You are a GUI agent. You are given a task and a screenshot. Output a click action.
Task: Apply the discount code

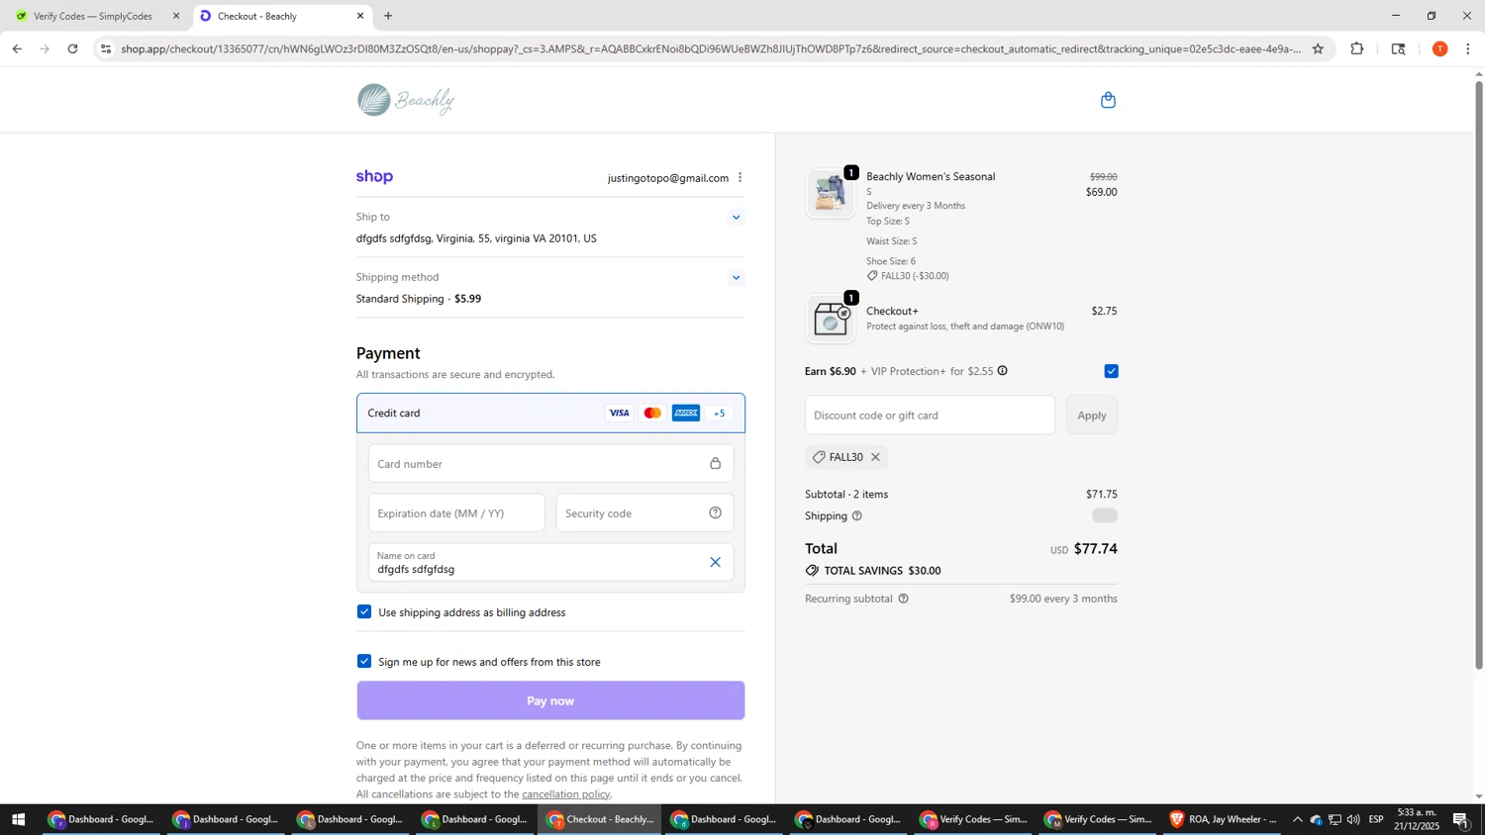click(1092, 416)
